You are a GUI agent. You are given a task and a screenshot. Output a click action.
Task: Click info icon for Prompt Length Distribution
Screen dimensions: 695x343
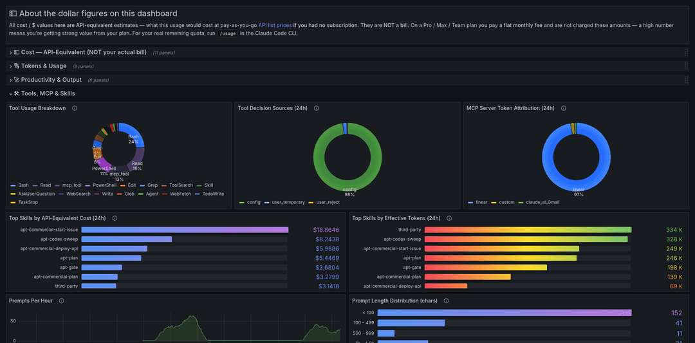(x=446, y=301)
